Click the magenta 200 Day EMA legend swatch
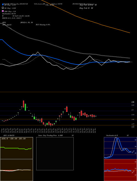This screenshot has width=137, height=181. click(3, 11)
